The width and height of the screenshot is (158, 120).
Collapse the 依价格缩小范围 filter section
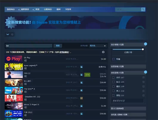click(x=128, y=44)
